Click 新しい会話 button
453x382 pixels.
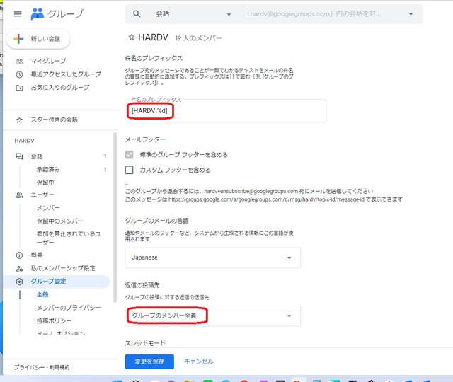[38, 39]
